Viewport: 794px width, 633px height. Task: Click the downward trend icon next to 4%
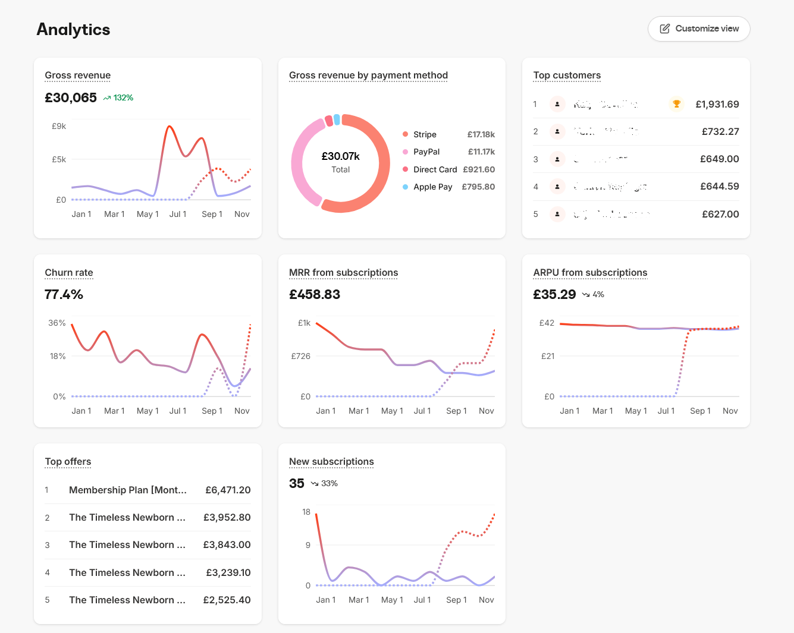(x=585, y=294)
